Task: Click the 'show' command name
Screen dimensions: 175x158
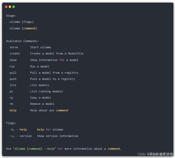Action: coord(13,60)
